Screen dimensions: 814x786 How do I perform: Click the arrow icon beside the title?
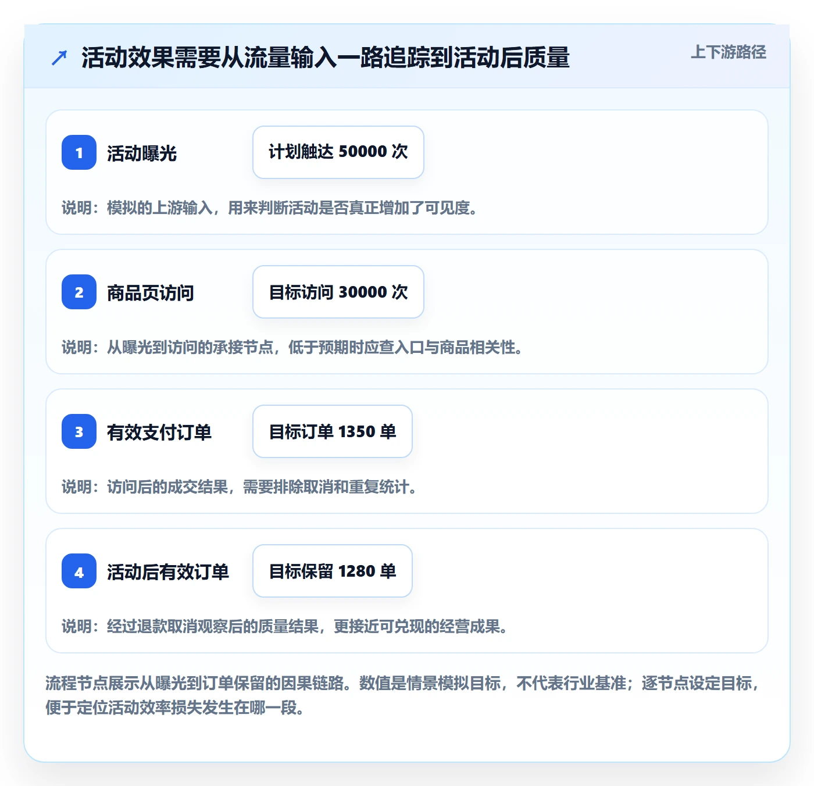(59, 58)
